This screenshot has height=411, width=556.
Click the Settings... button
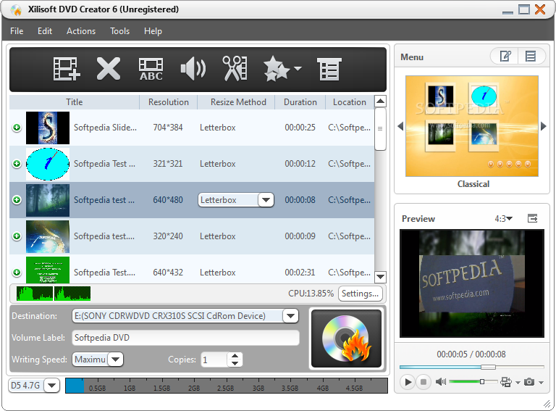361,294
